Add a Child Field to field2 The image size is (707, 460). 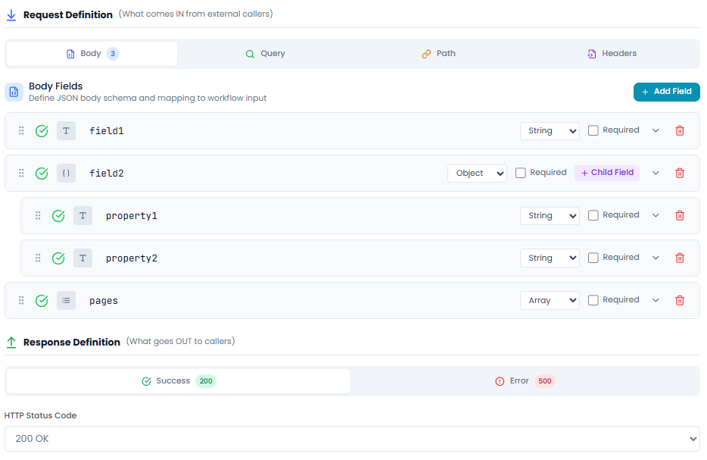click(607, 173)
